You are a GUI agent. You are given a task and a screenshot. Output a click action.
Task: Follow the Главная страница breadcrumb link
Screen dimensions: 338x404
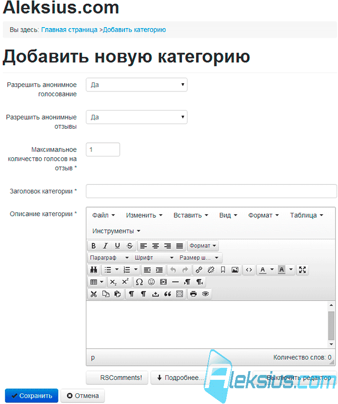[69, 30]
